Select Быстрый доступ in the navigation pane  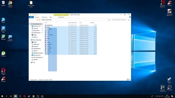36,24
